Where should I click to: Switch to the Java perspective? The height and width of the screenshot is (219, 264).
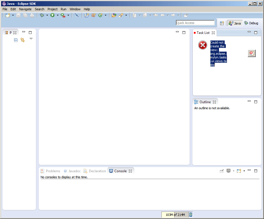coord(235,23)
